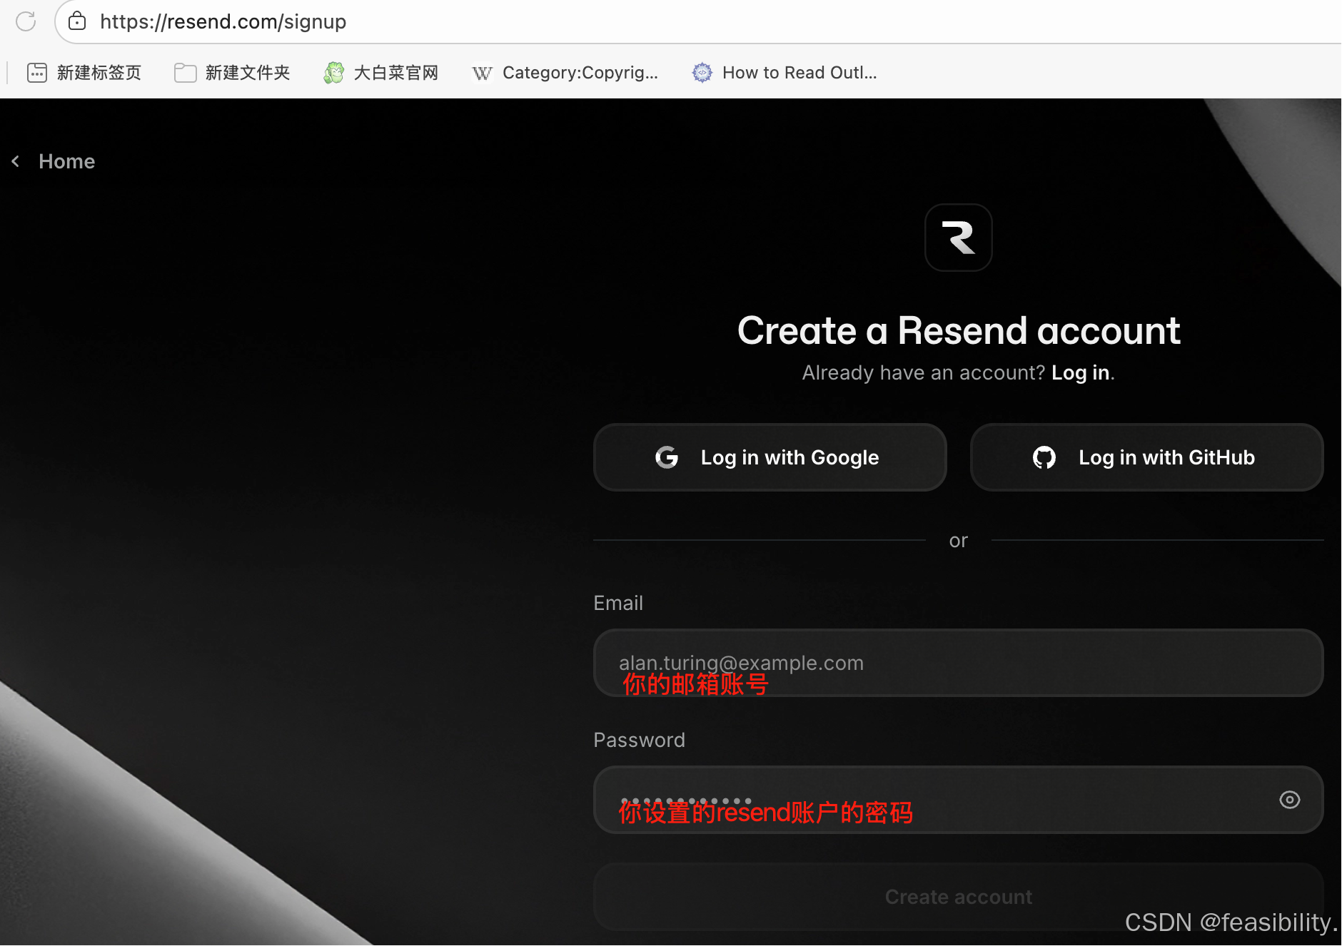
Task: Click the Email field label
Action: point(618,604)
